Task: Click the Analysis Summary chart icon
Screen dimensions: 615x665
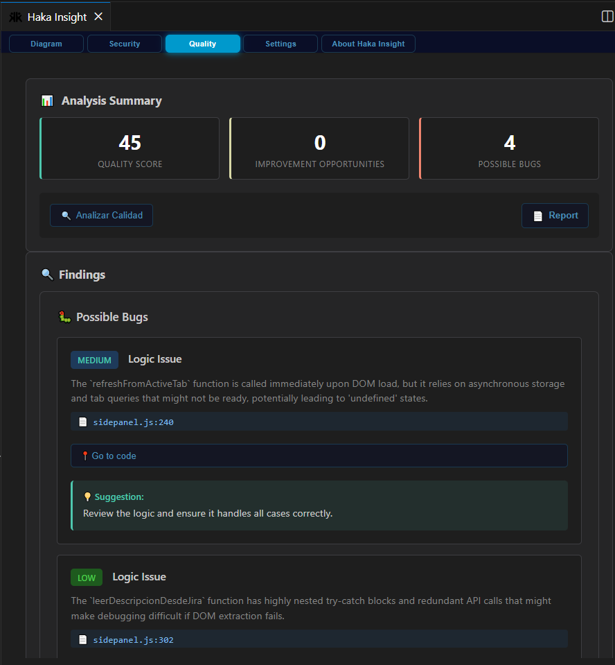Action: [x=47, y=101]
